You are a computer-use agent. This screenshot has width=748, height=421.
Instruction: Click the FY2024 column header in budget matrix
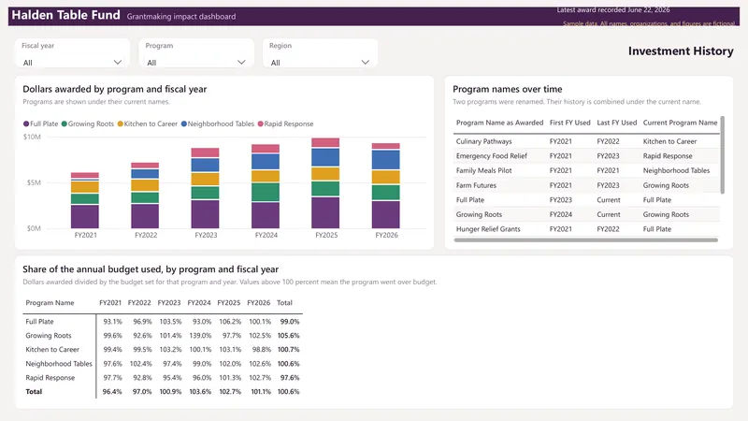(199, 302)
